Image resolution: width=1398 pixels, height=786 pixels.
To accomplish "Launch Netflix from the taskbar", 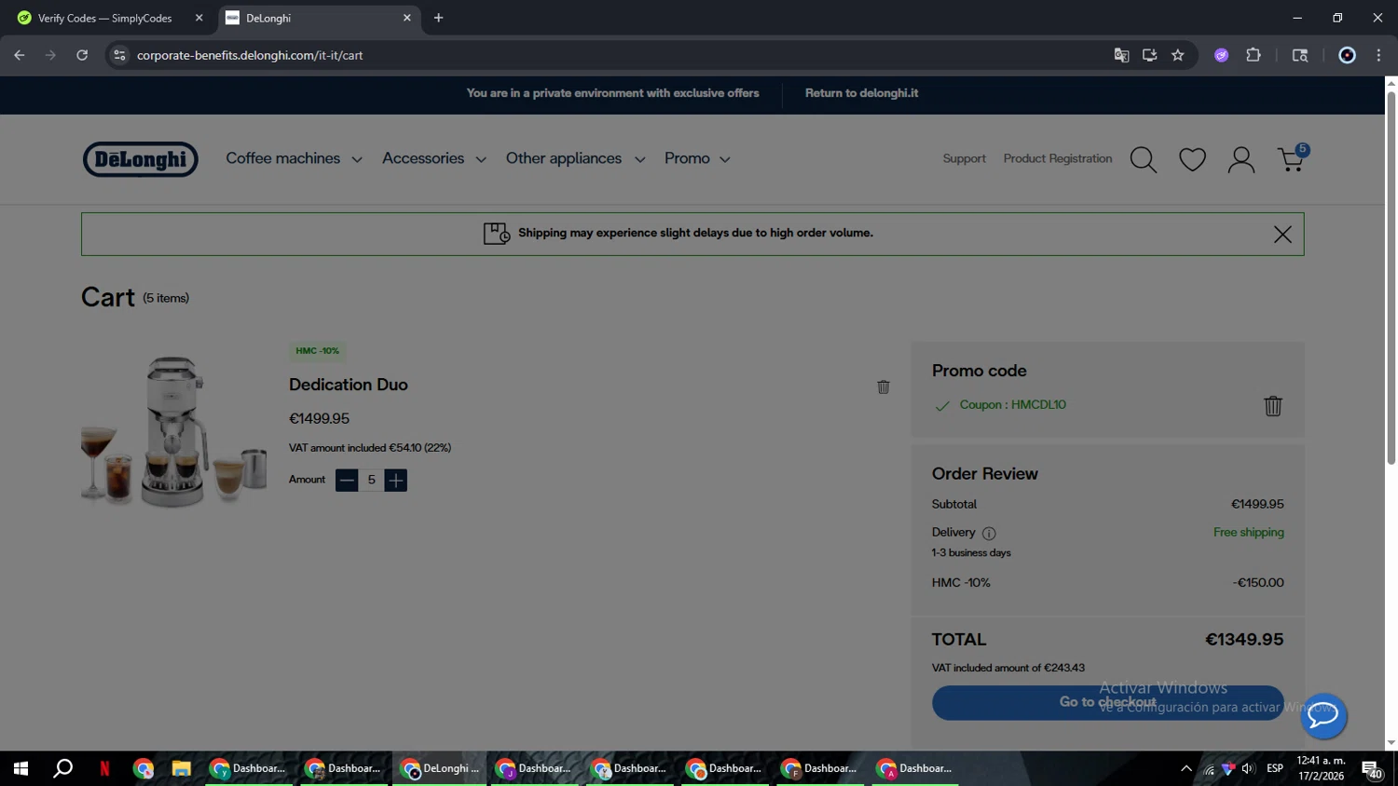I will pos(104,768).
